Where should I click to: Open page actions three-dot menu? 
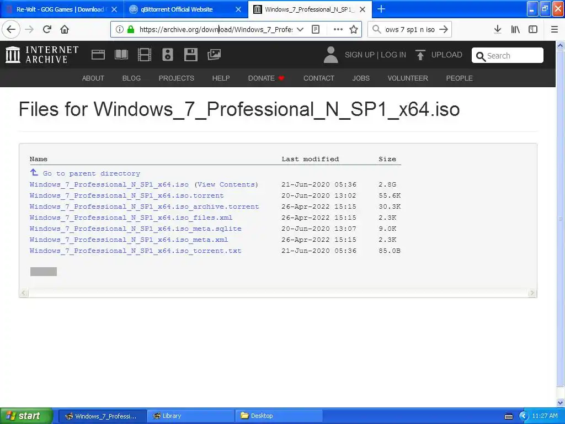coord(338,29)
